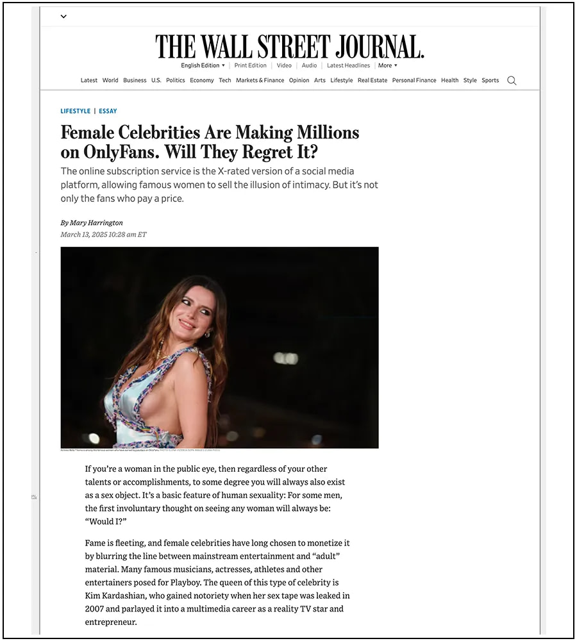Select Personal Finance from the navigation

414,80
